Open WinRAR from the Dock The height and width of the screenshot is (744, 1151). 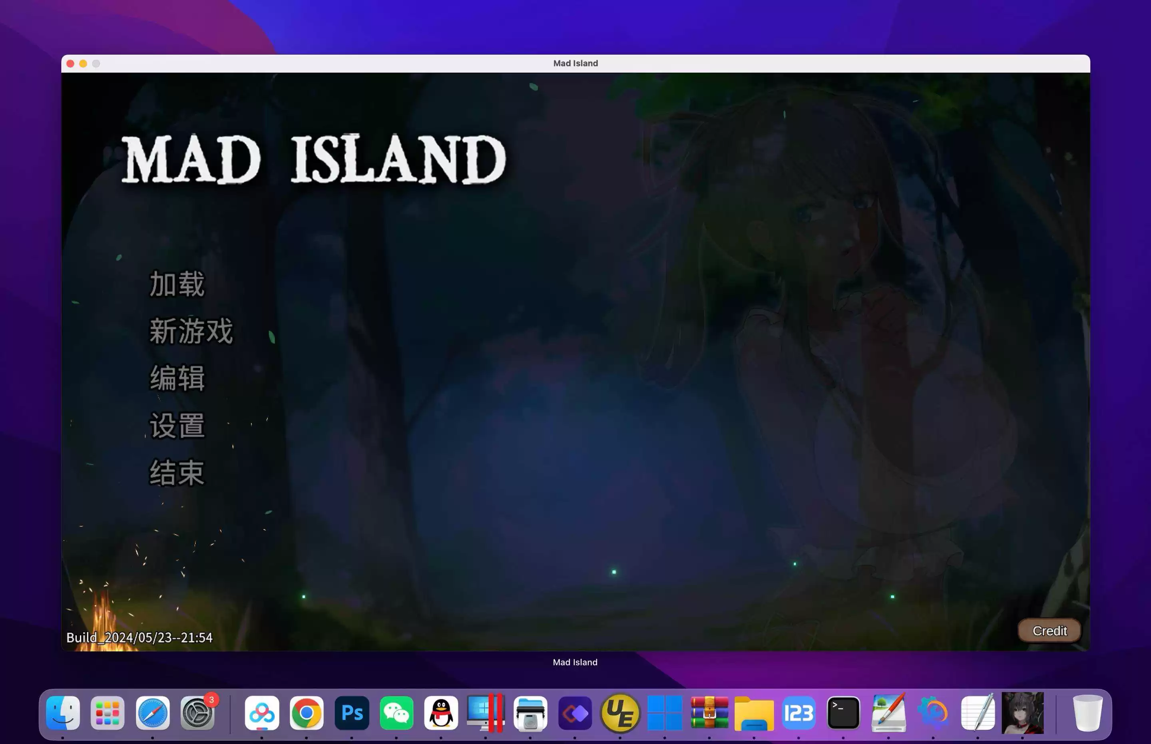[x=709, y=713]
